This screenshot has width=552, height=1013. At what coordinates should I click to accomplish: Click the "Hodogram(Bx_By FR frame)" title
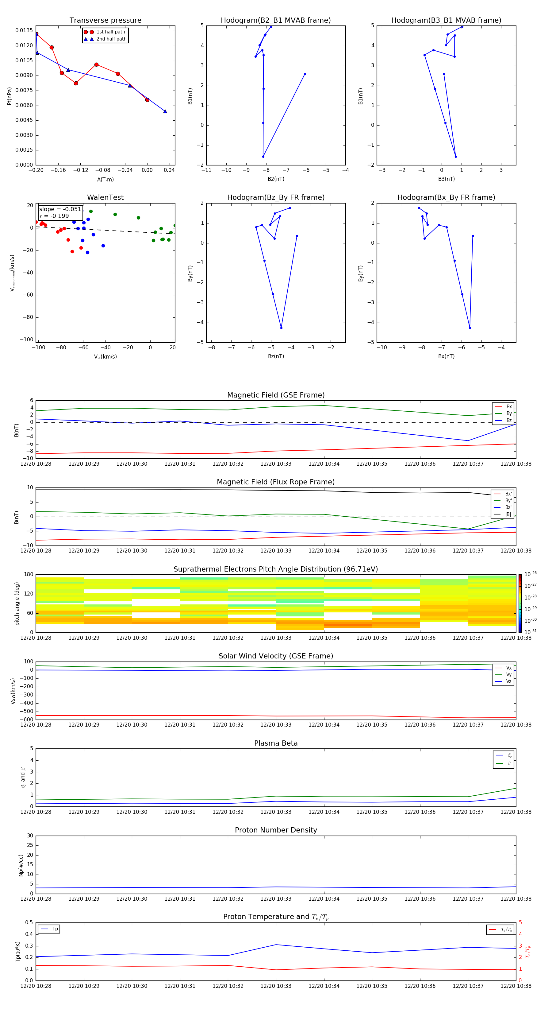pos(446,197)
